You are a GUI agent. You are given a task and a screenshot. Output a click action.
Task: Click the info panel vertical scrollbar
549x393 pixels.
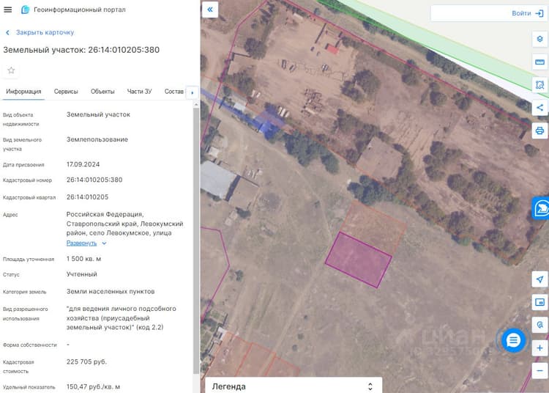point(195,240)
